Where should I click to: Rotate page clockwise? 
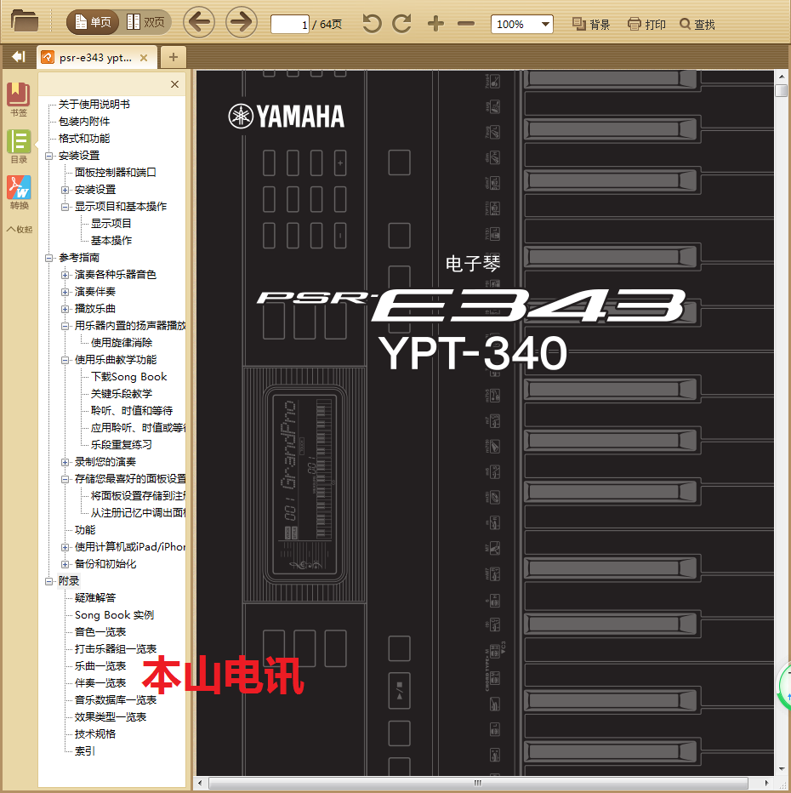402,24
